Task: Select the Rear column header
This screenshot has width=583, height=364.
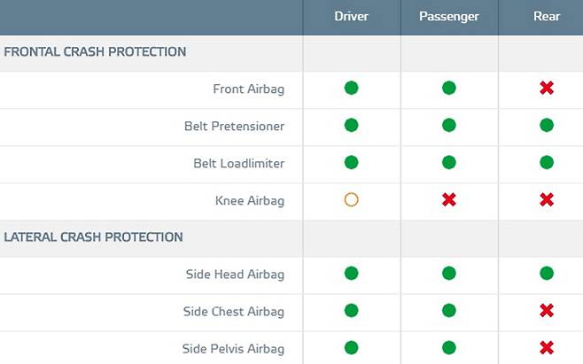Action: point(547,17)
